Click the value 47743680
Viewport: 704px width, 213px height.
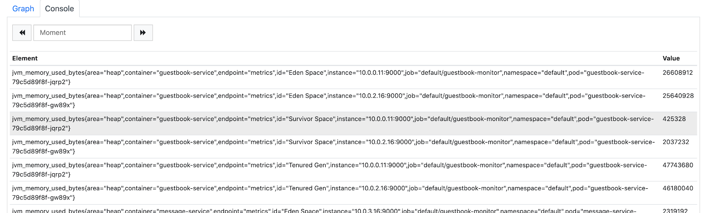coord(678,165)
